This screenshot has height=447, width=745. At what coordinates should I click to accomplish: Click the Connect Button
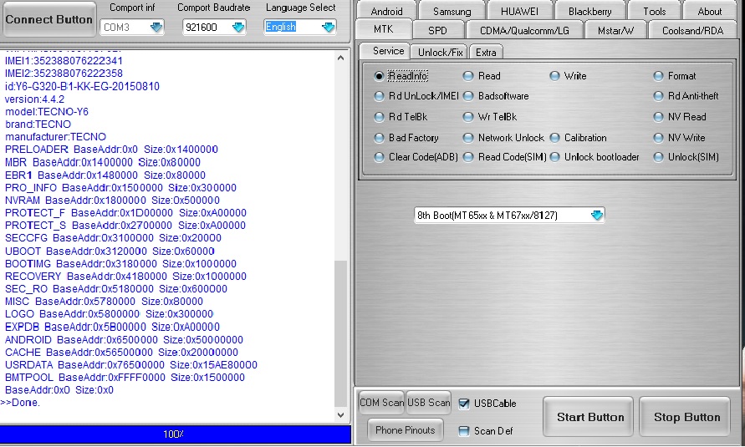(x=49, y=19)
